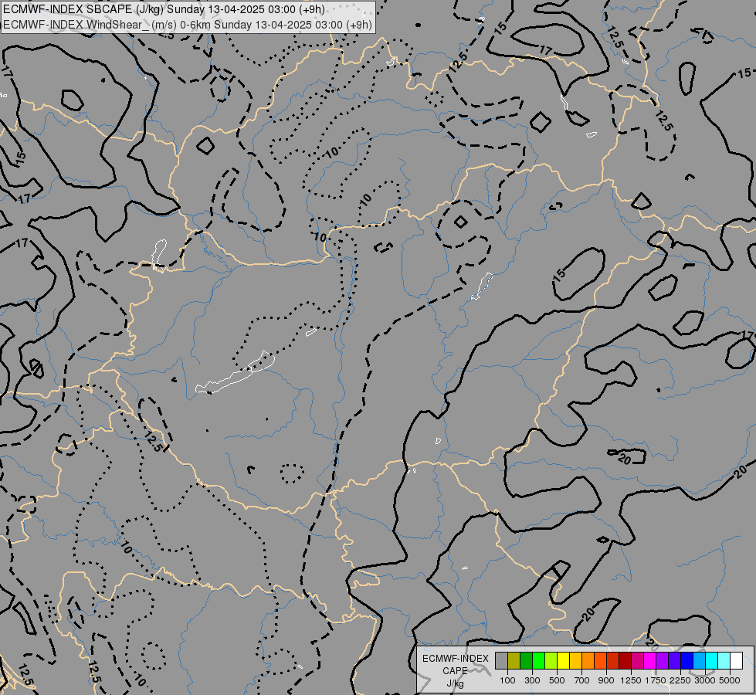Click the gray swatch in the CAPE legend
The height and width of the screenshot is (695, 756).
501,660
